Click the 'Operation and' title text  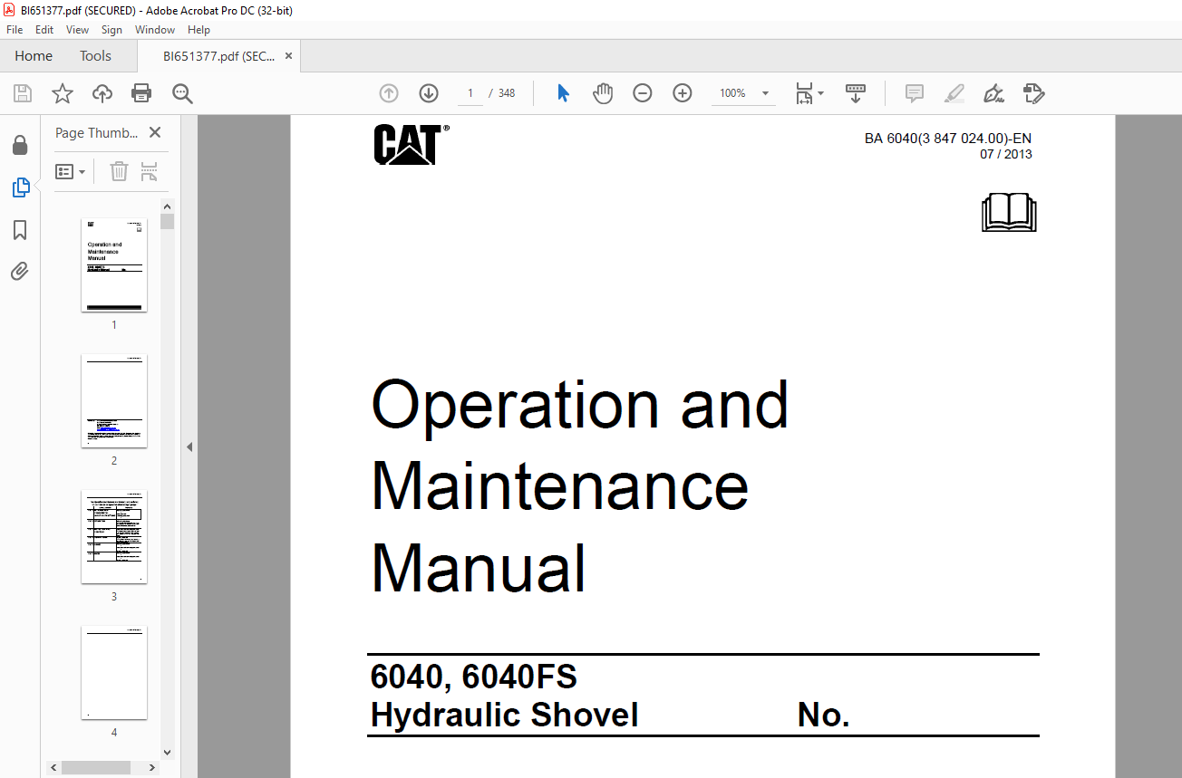pos(580,405)
